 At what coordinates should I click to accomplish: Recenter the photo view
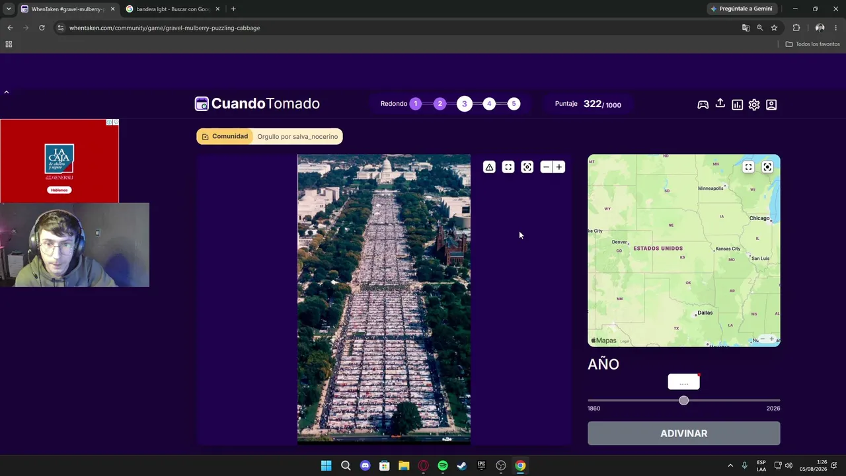pyautogui.click(x=527, y=167)
